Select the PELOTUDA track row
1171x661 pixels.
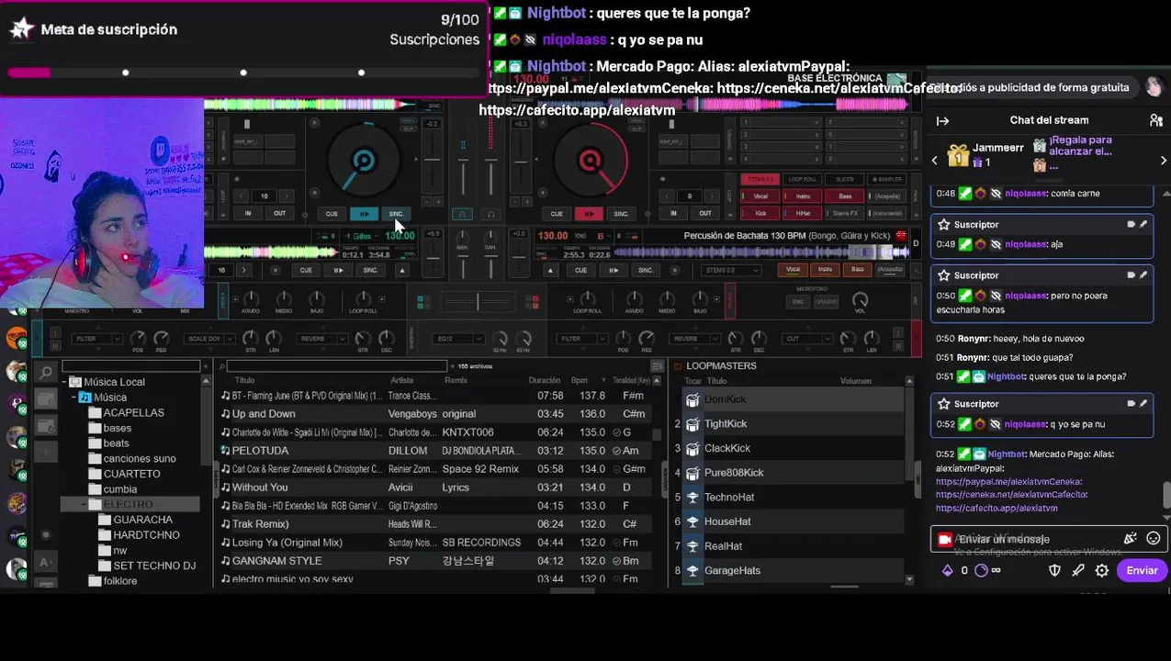click(x=436, y=451)
